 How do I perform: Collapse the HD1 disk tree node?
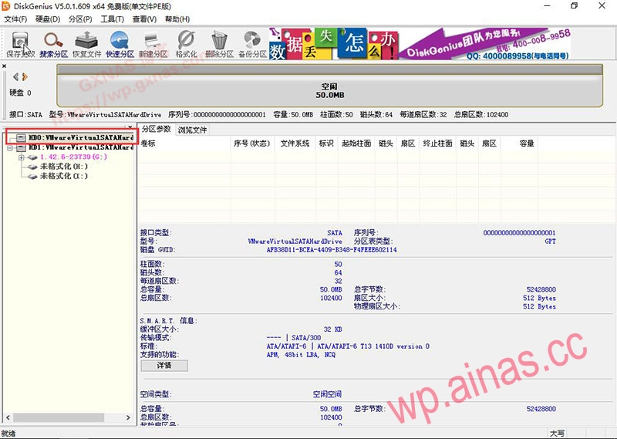click(10, 147)
